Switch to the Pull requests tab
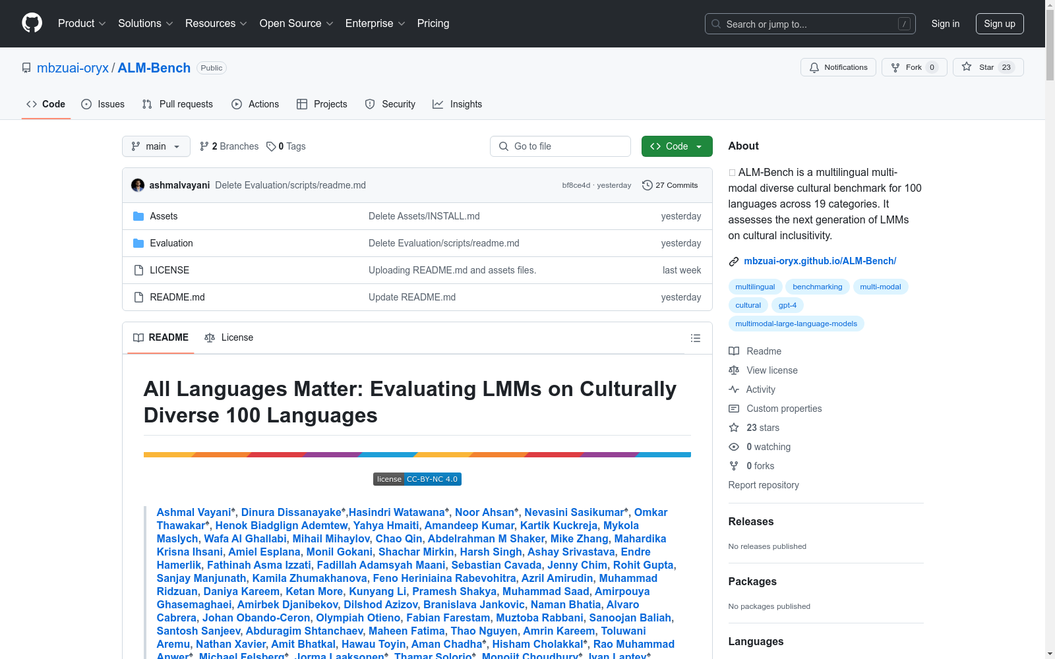 click(x=177, y=104)
